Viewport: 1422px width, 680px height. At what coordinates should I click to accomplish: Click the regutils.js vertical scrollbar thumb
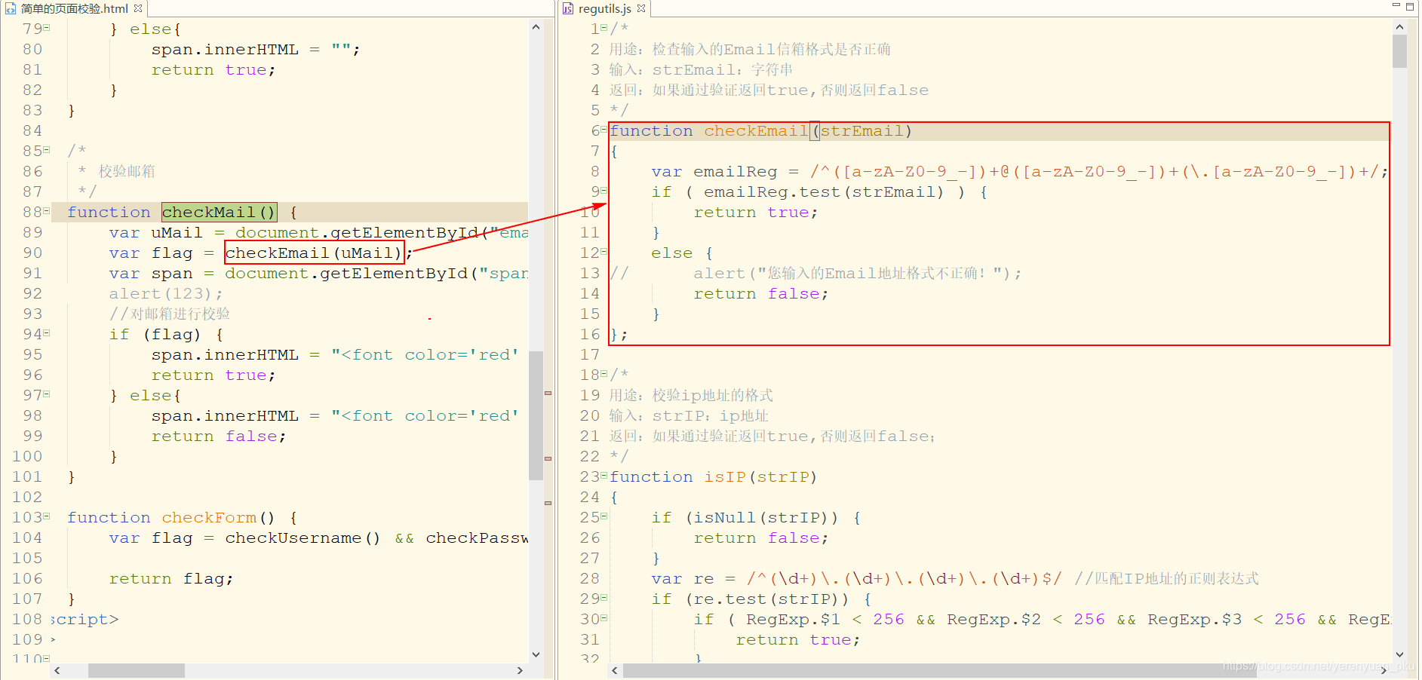pos(1399,51)
